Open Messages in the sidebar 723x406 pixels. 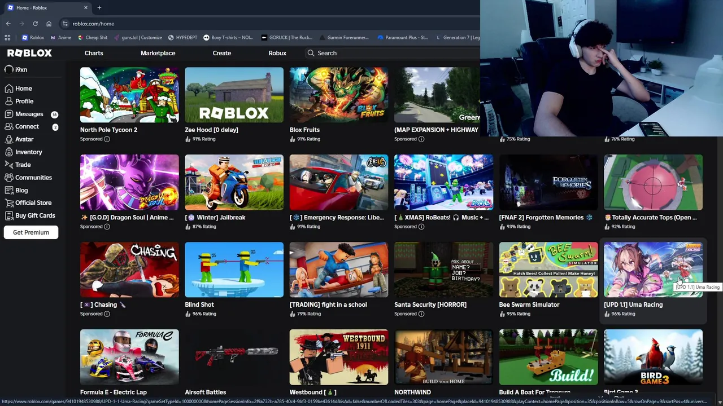(23, 114)
